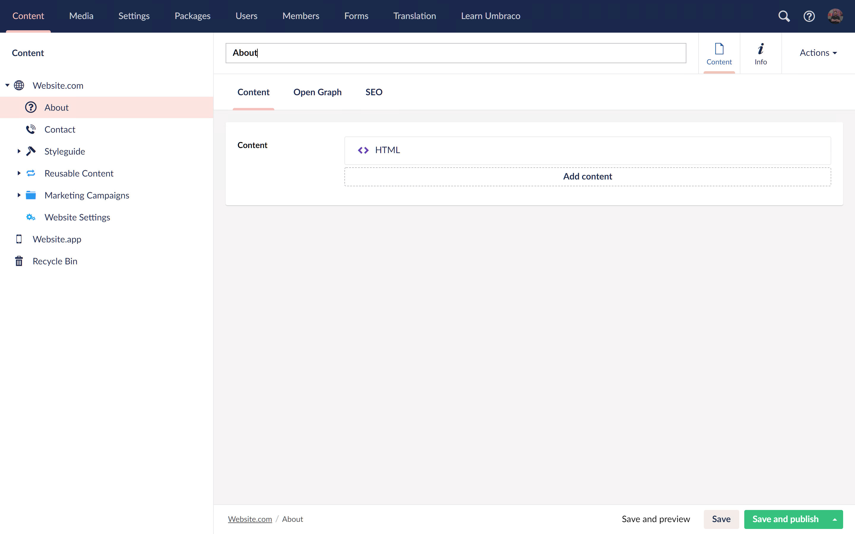Click Save and publish
The image size is (855, 534).
(x=786, y=519)
